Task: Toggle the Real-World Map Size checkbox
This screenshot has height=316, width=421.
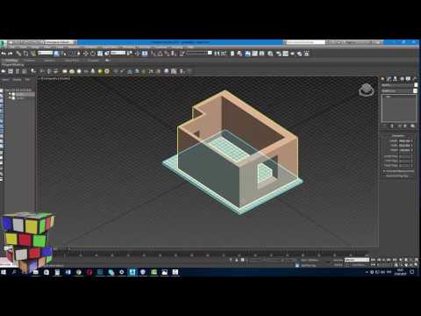Action: coord(384,176)
